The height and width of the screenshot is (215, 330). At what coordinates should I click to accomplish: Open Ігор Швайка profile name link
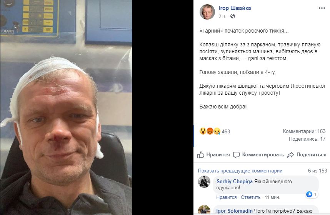pos(235,8)
